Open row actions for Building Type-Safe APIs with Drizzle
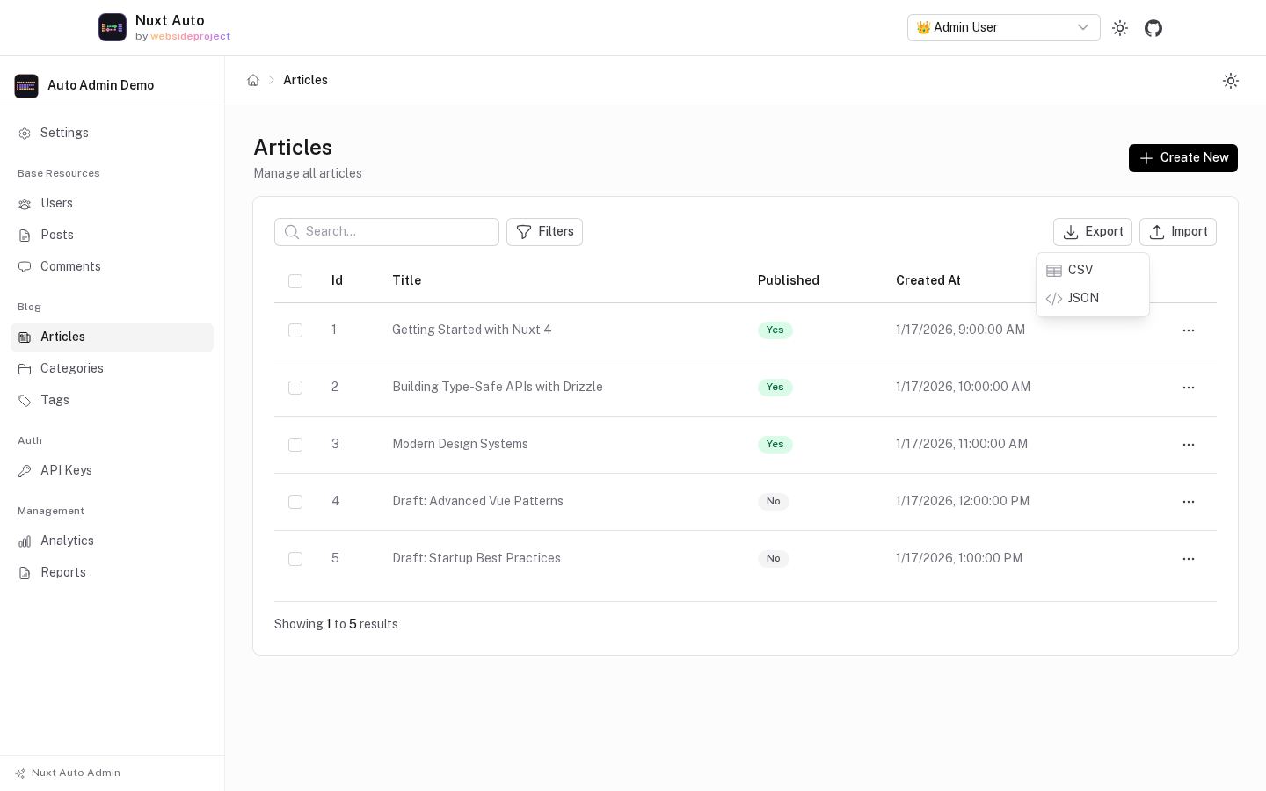The image size is (1266, 791). pos(1189,388)
